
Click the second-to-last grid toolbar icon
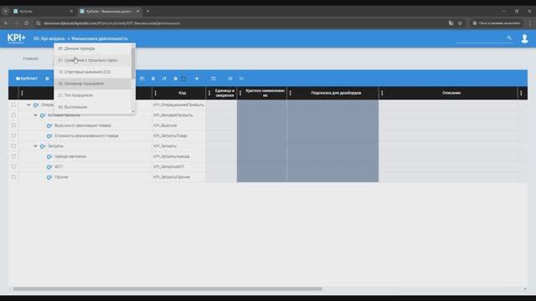(x=230, y=79)
